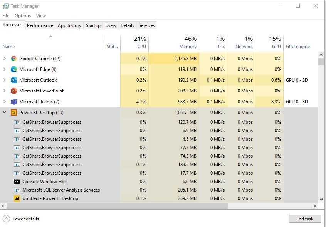The image size is (326, 227).
Task: Click the Untitled - Power BI Desktop icon
Action: pos(17,198)
